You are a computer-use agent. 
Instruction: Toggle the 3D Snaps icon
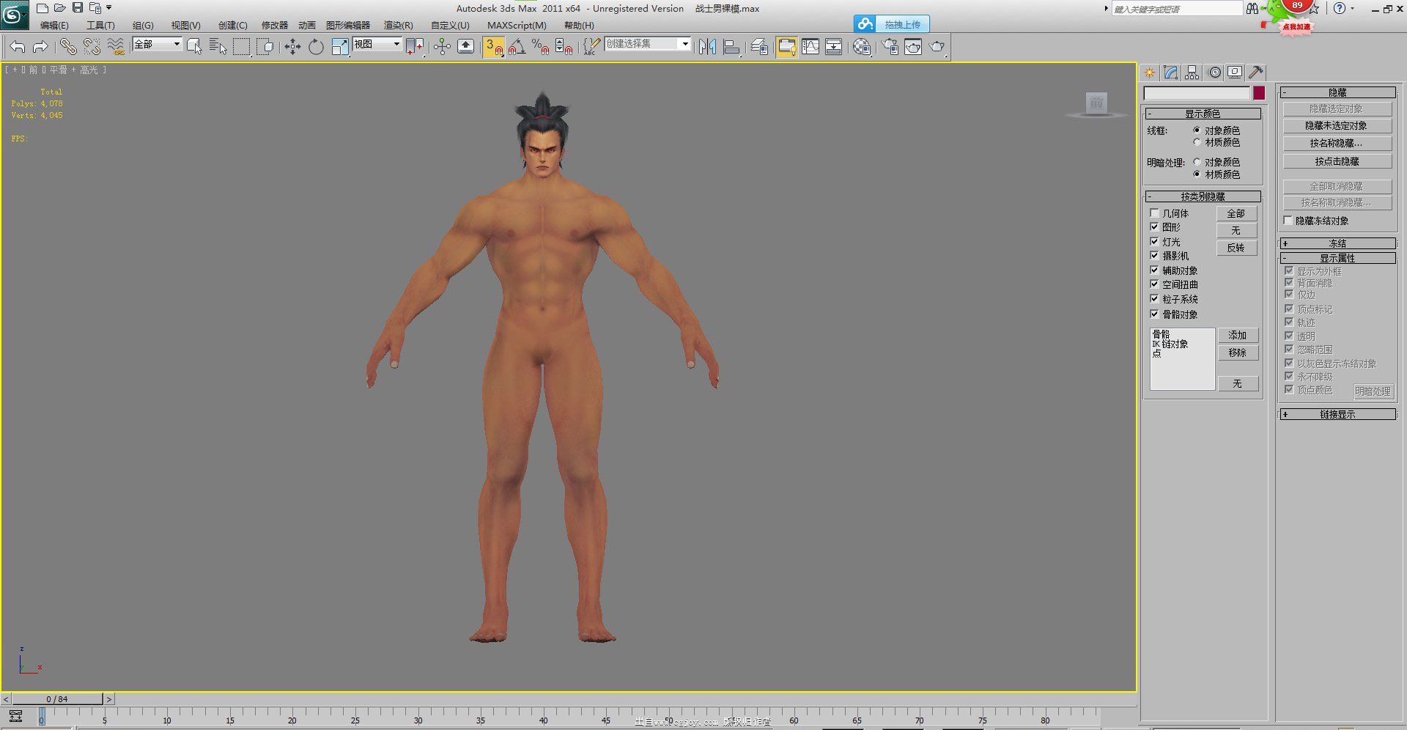pyautogui.click(x=493, y=47)
